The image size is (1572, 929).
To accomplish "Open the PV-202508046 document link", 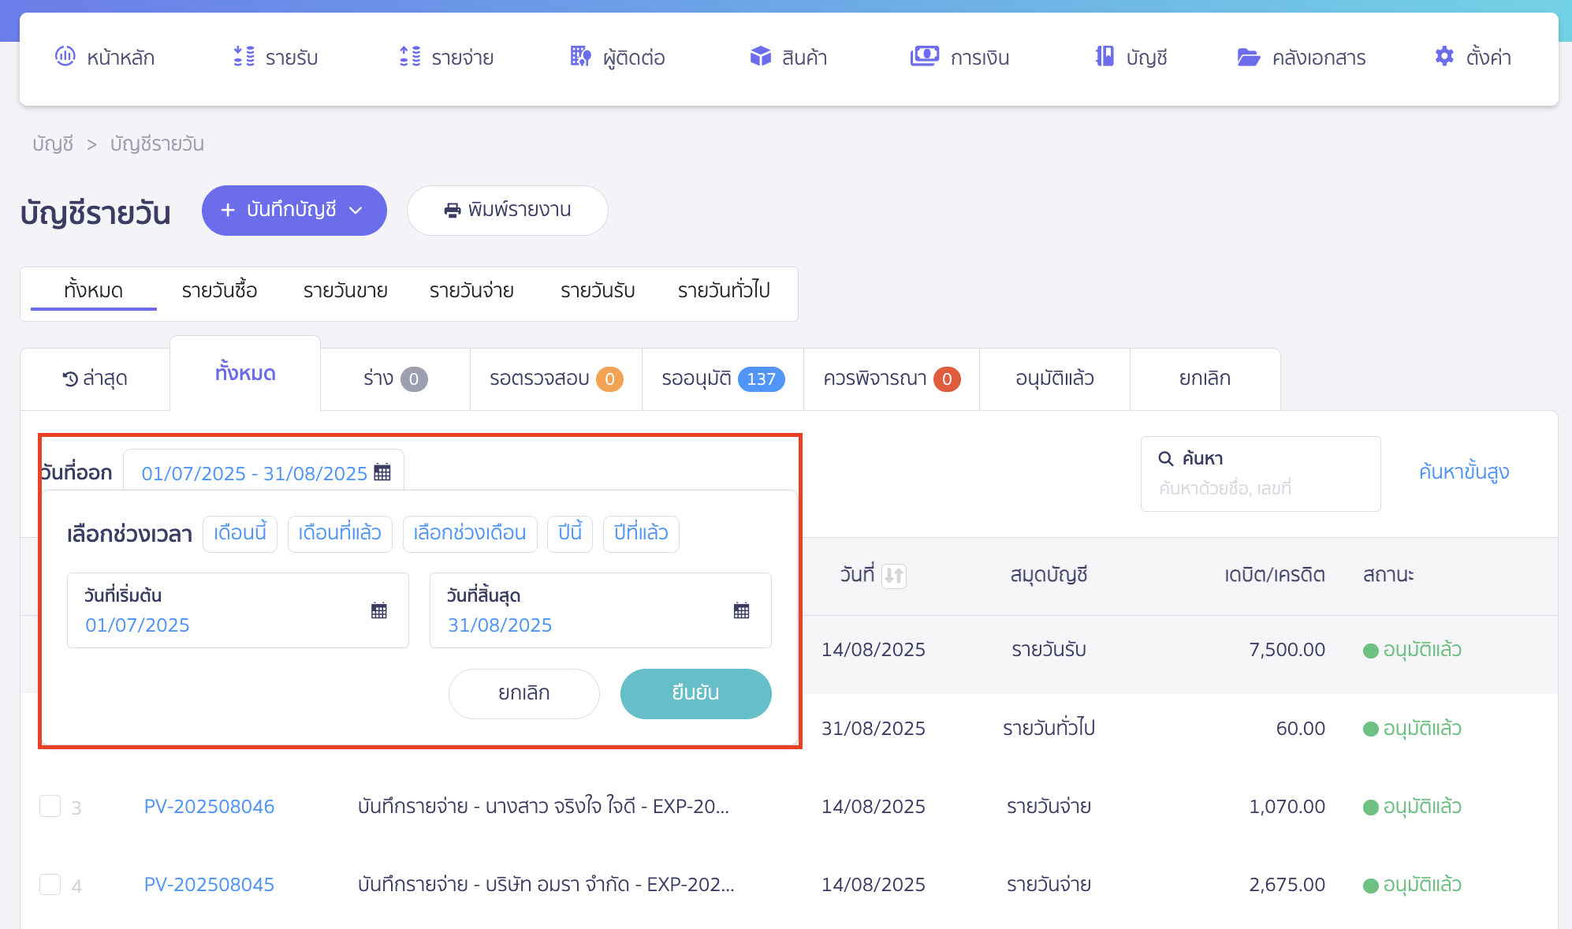I will [x=209, y=806].
